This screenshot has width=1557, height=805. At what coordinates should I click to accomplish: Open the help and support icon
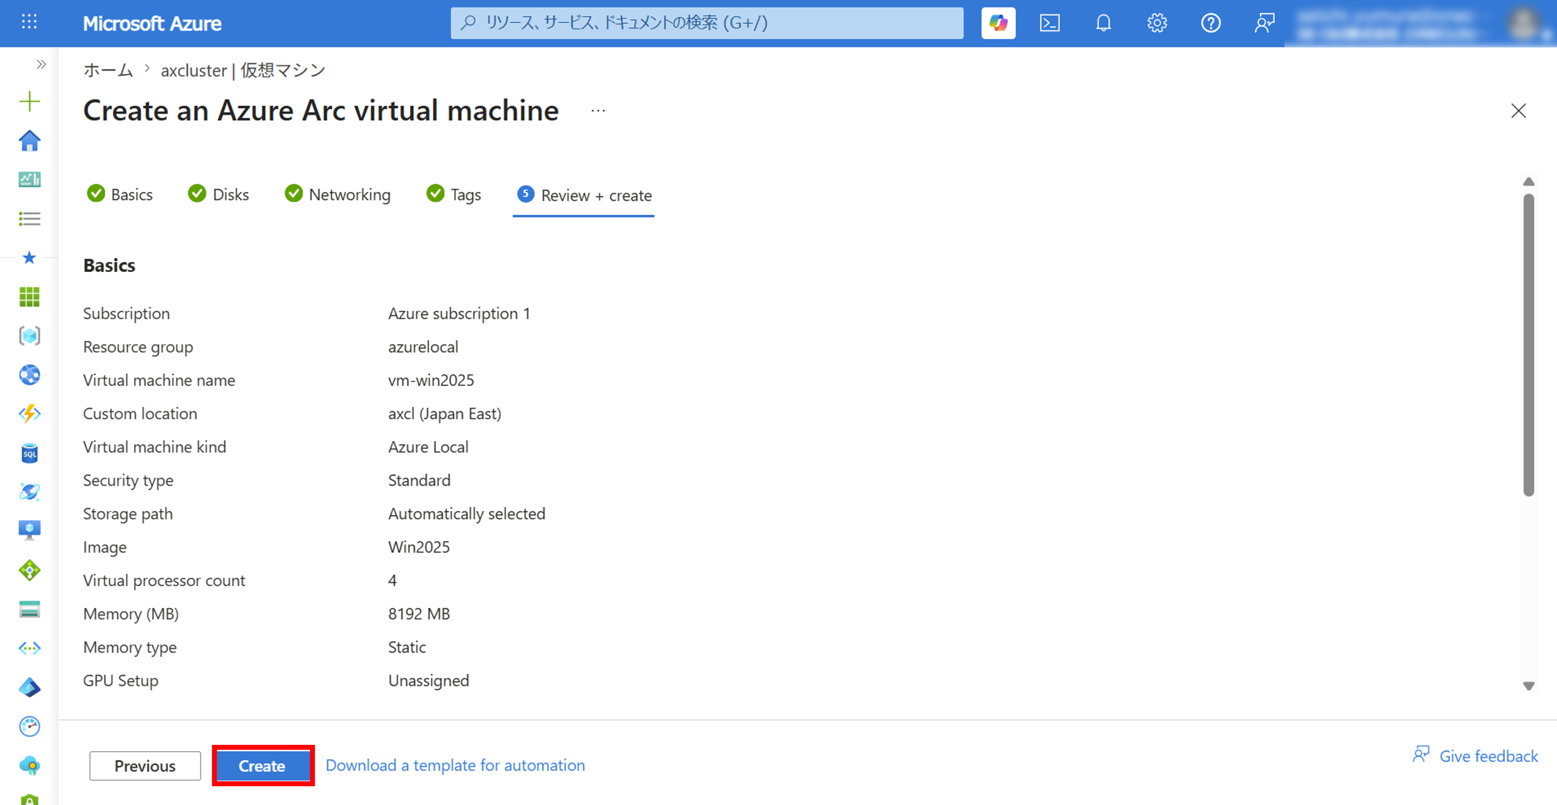1211,23
